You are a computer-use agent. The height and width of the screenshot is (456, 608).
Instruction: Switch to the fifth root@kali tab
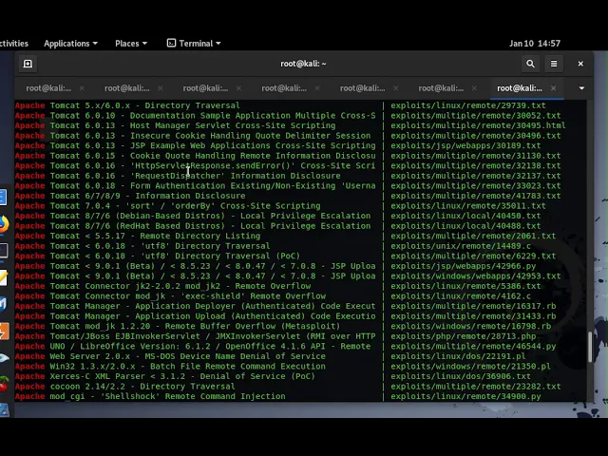363,88
